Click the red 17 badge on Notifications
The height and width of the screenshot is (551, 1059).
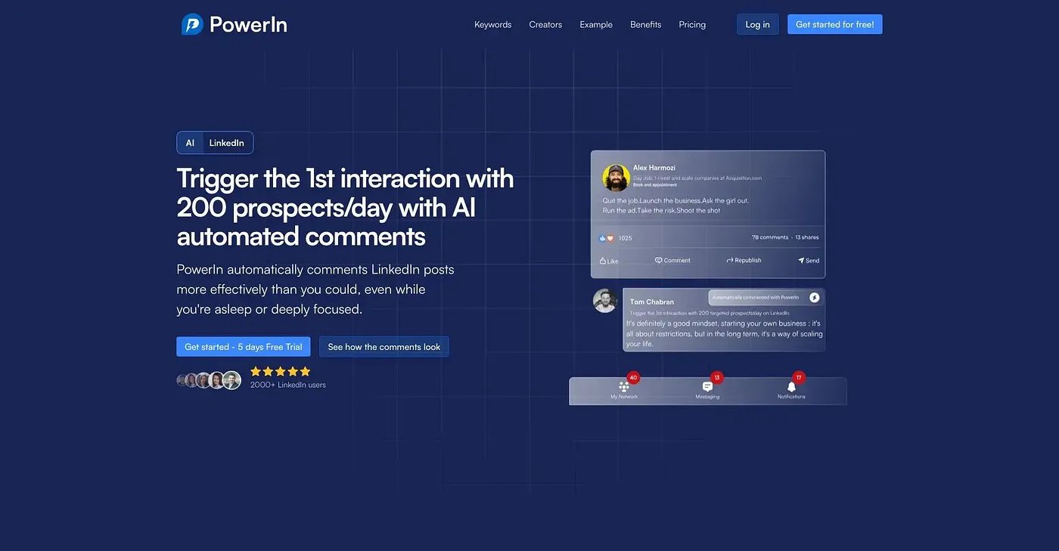(799, 377)
